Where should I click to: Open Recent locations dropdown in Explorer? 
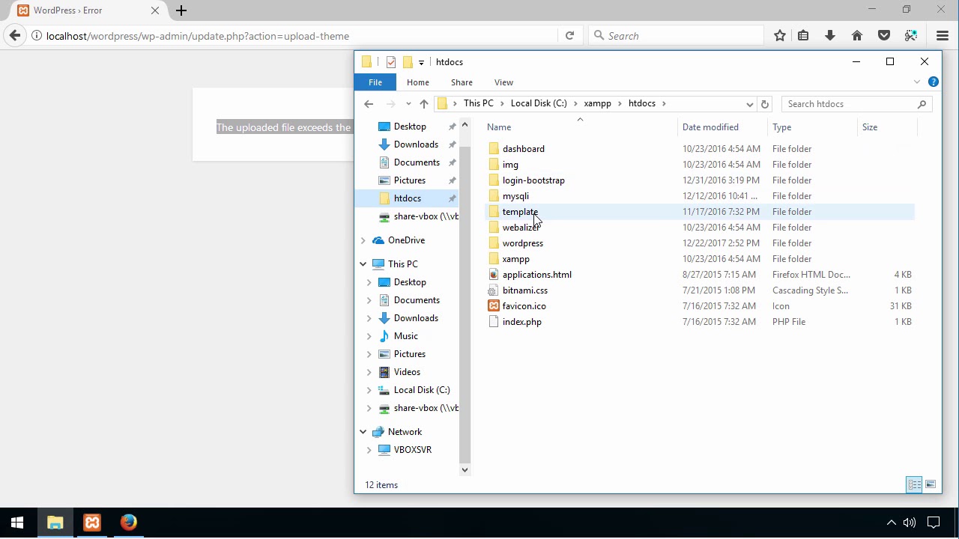[x=408, y=104]
